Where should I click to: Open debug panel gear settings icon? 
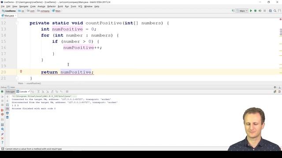(x=275, y=87)
